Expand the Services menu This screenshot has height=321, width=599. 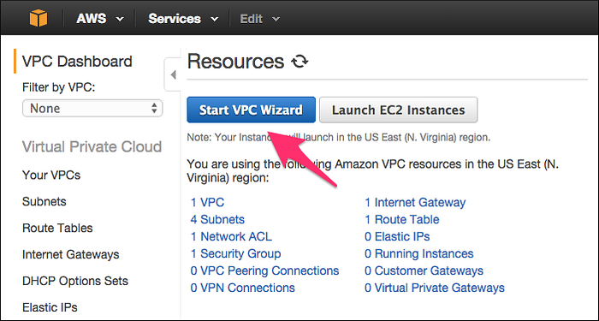tap(183, 18)
